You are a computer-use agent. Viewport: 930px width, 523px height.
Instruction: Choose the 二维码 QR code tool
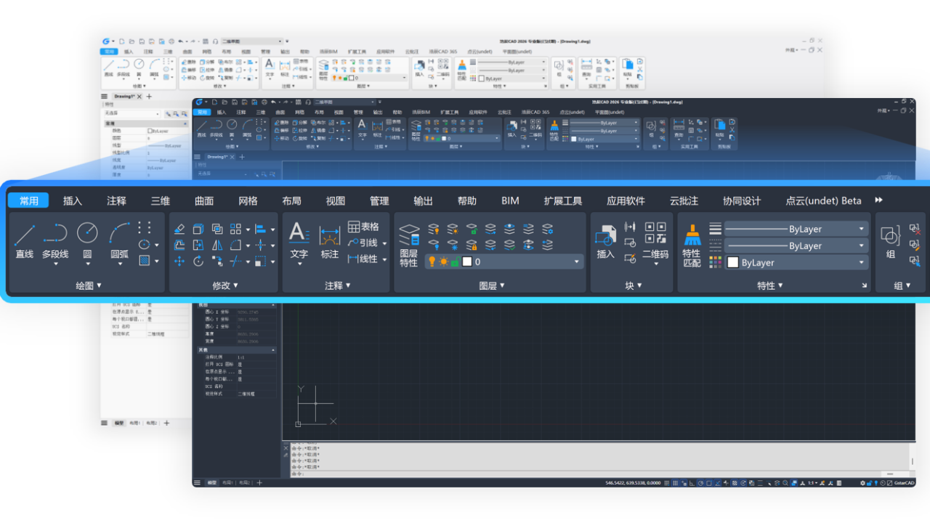coord(655,240)
